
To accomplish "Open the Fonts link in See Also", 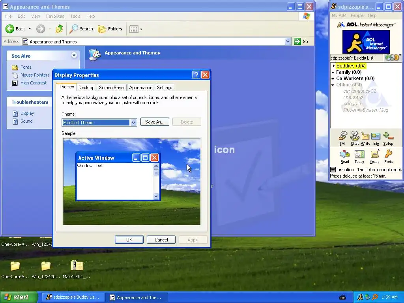I will 26,67.
